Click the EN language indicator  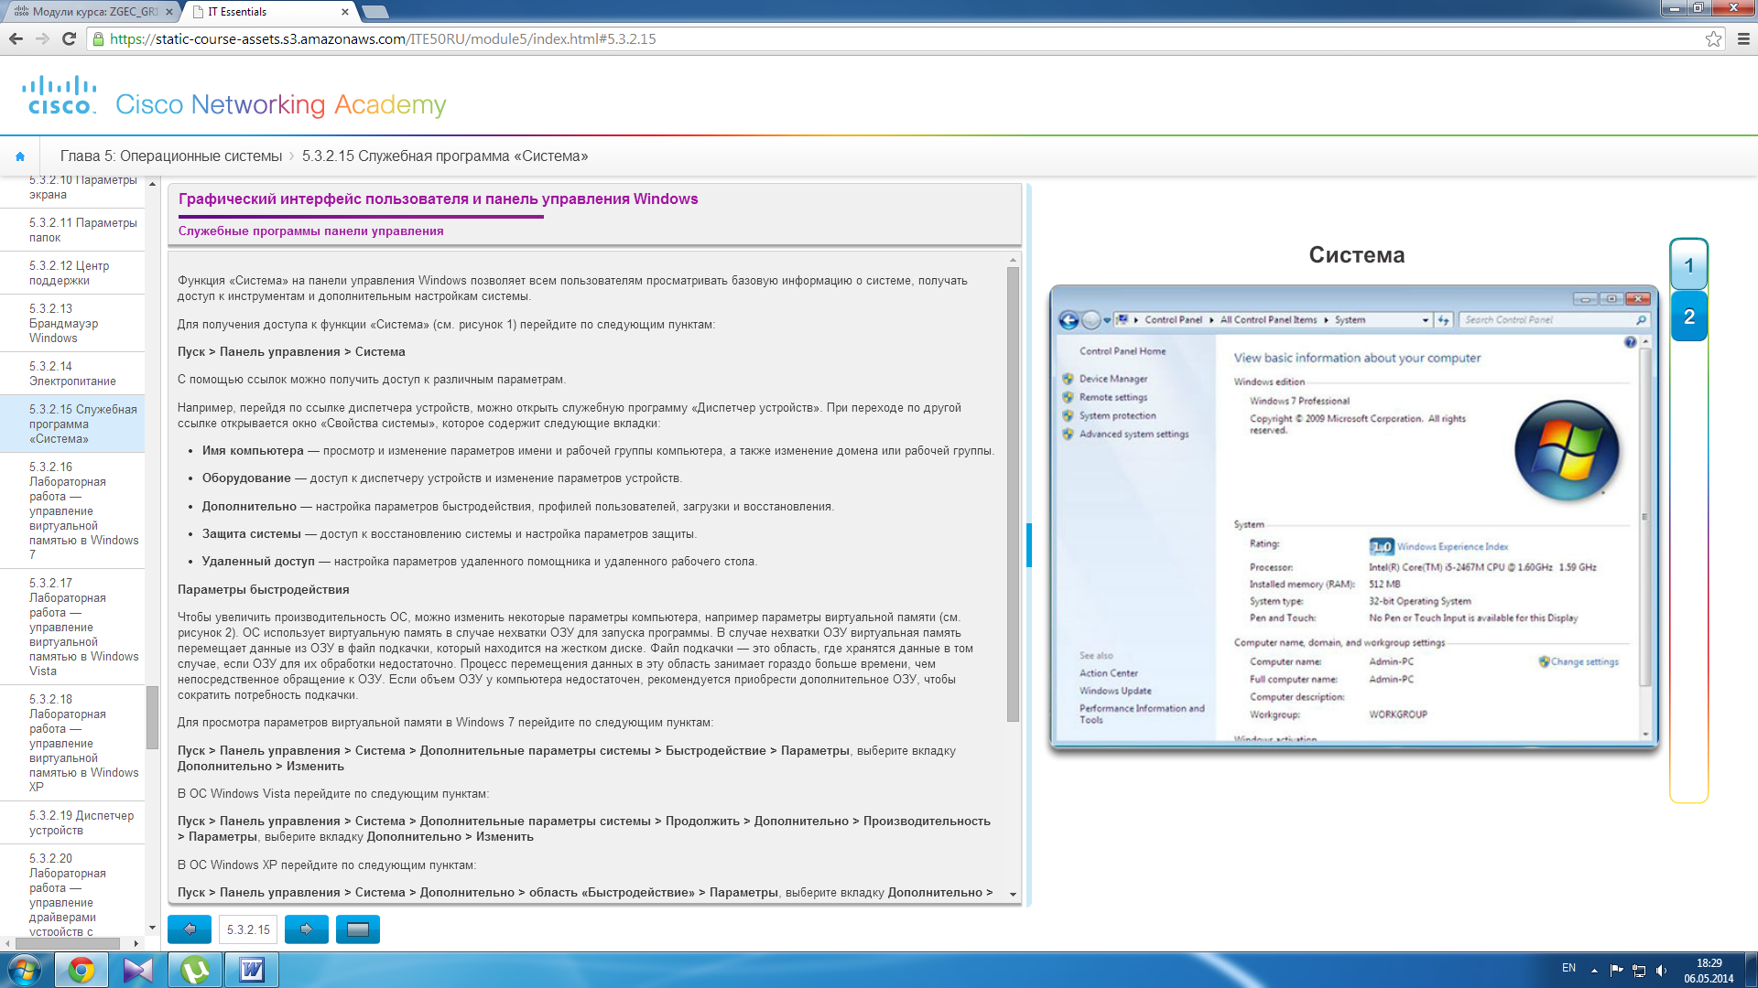click(1568, 968)
